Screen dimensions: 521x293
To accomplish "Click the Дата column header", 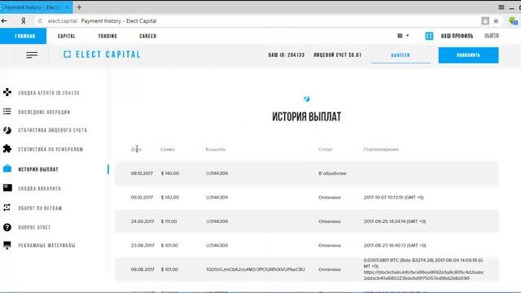I will [x=136, y=150].
